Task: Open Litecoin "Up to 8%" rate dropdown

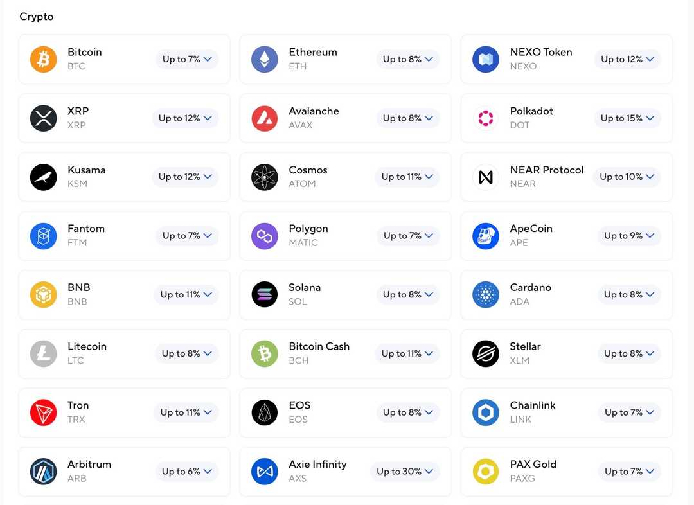Action: click(x=186, y=353)
